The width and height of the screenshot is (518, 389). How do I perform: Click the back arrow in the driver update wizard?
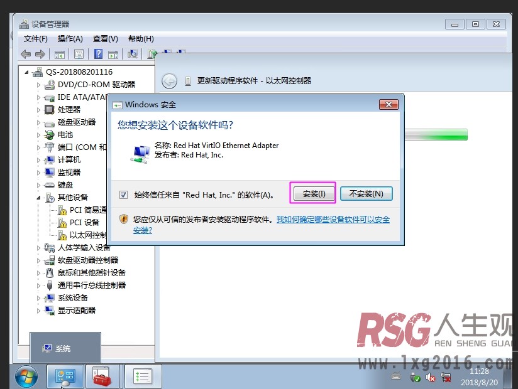(x=170, y=81)
